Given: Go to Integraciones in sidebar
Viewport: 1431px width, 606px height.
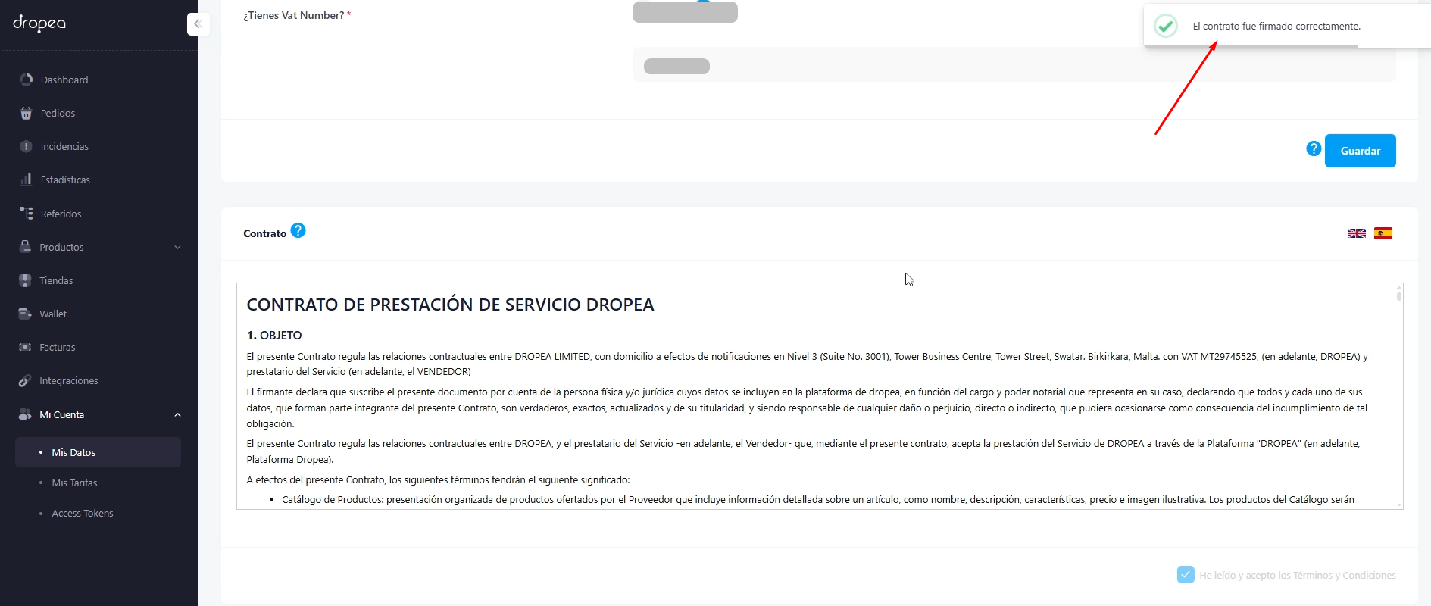Looking at the screenshot, I should point(68,380).
